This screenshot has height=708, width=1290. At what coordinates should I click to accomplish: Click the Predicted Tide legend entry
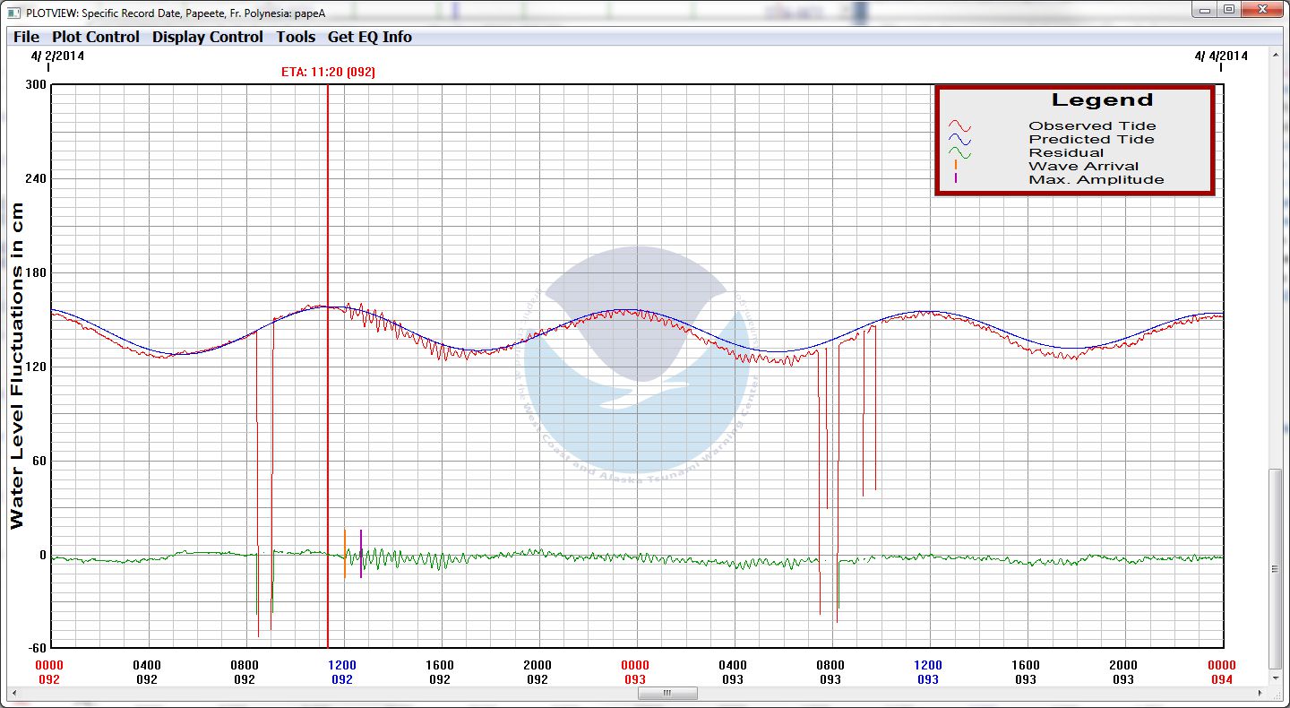(x=1091, y=140)
